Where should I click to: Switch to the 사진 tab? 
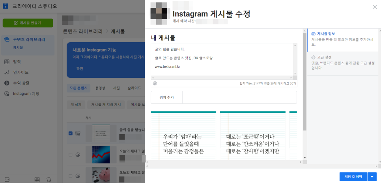point(117,88)
